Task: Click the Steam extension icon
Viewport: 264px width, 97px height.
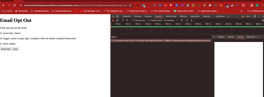Action: [x=232, y=5]
